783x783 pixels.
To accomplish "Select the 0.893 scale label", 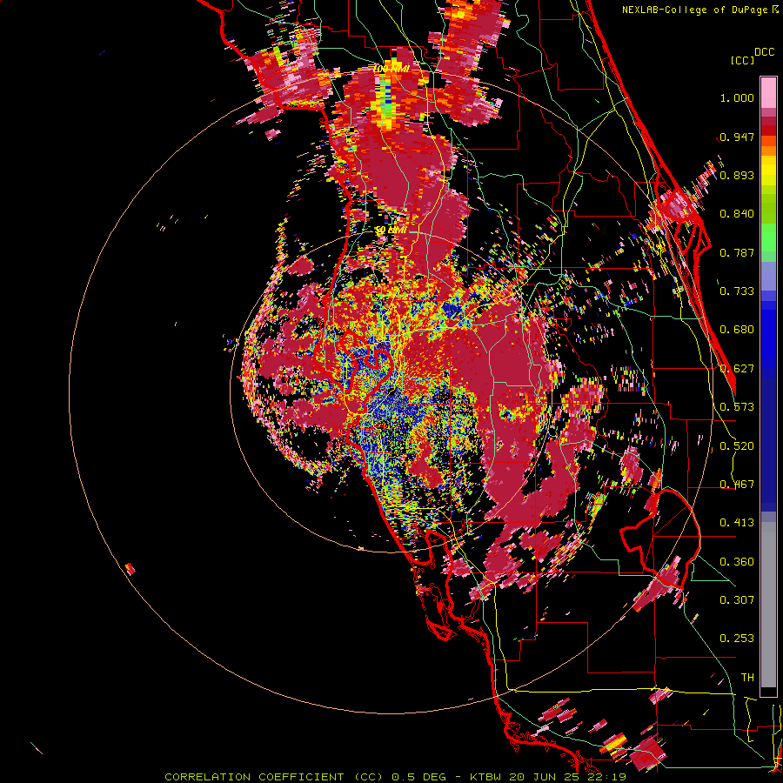I will pyautogui.click(x=737, y=175).
